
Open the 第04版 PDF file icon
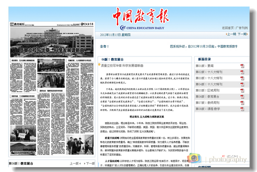[242, 84]
